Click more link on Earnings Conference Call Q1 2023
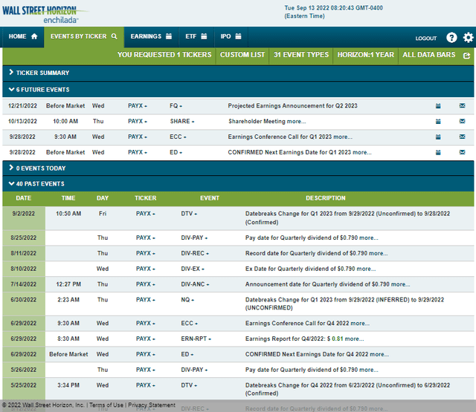The width and height of the screenshot is (476, 412). pos(343,137)
